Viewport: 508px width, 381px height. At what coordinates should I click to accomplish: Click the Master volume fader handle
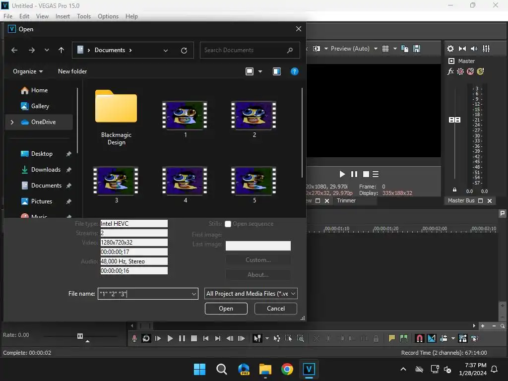click(x=454, y=120)
